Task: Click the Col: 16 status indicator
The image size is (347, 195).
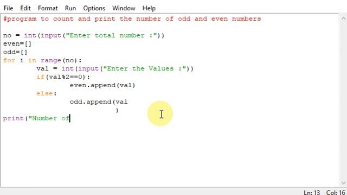Action: tap(336, 192)
